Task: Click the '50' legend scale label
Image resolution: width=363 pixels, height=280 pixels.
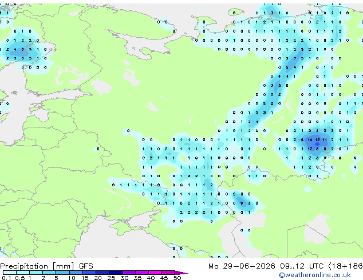Action: click(177, 278)
